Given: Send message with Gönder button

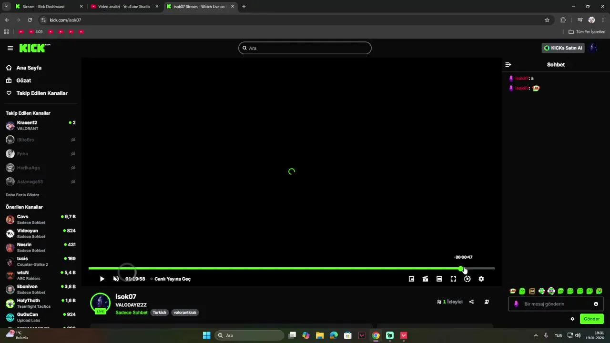Looking at the screenshot, I should tap(591, 319).
